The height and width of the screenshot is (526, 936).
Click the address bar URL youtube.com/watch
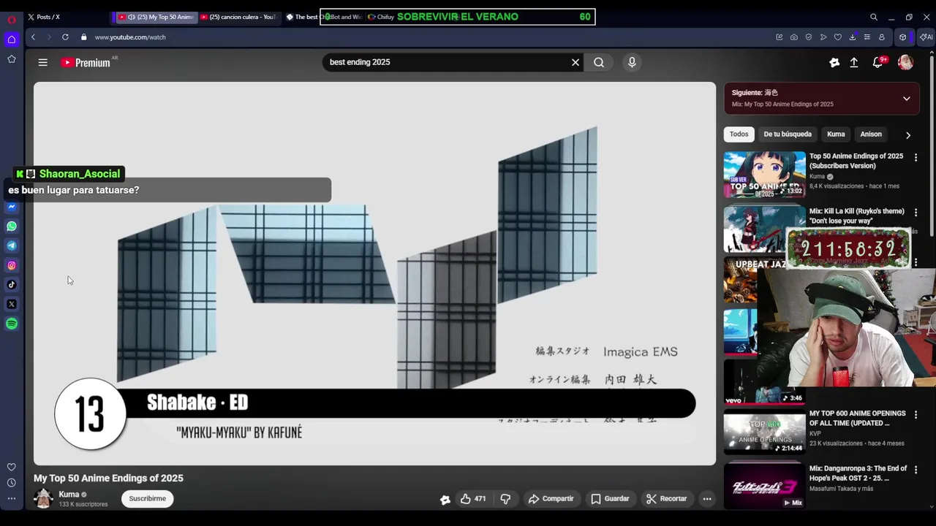pyautogui.click(x=130, y=37)
